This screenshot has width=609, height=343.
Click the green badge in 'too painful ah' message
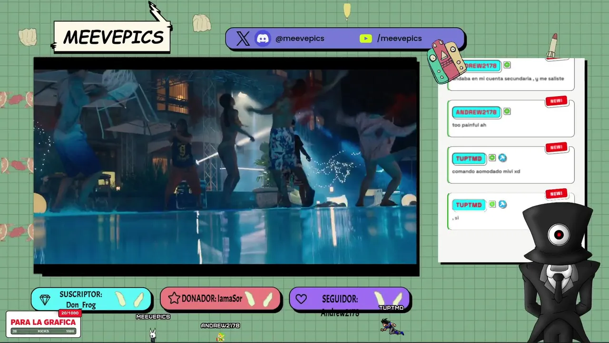tap(507, 111)
